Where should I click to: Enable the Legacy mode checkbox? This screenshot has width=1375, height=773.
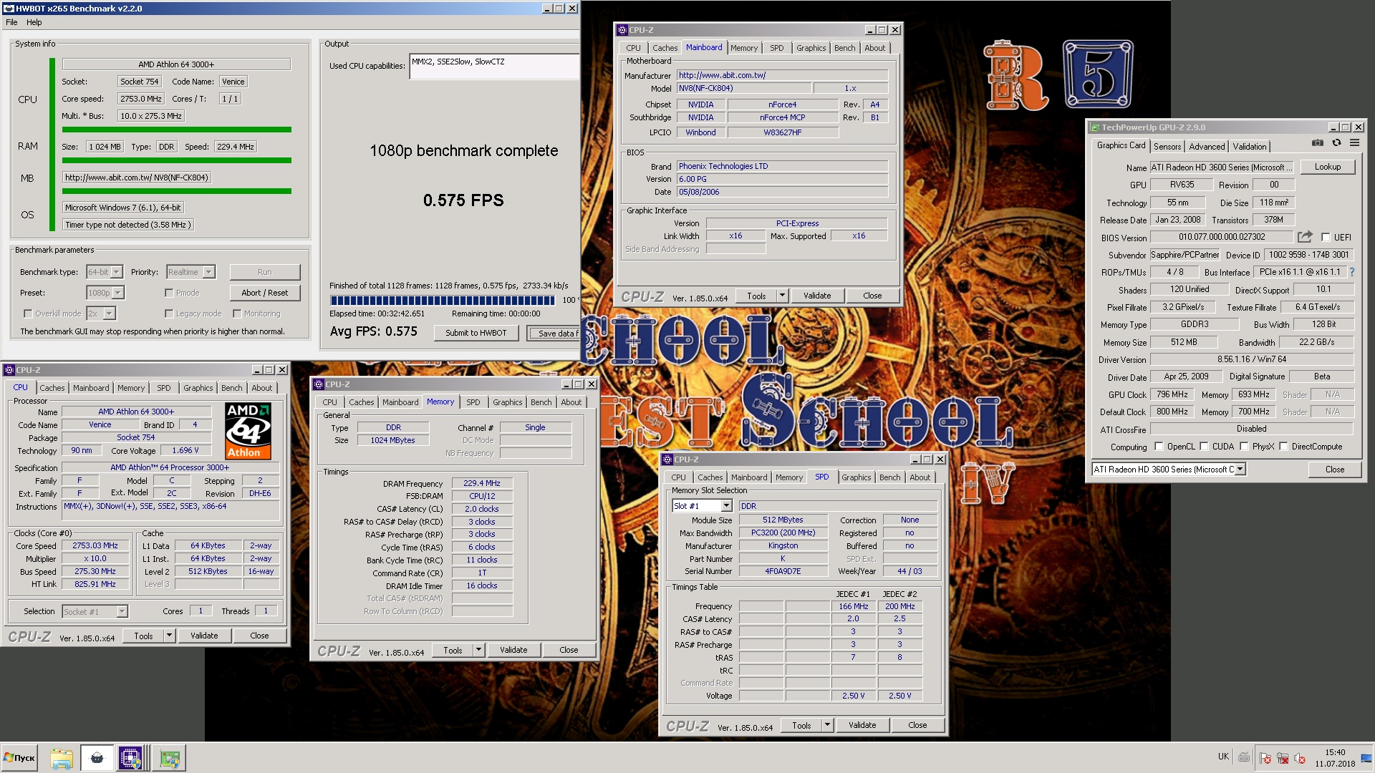[x=169, y=313]
